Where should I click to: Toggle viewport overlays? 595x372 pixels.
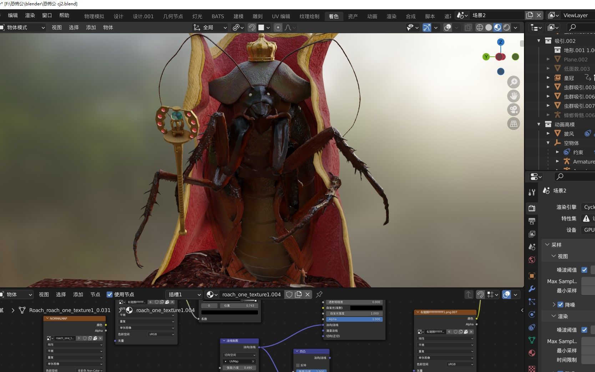pyautogui.click(x=448, y=27)
